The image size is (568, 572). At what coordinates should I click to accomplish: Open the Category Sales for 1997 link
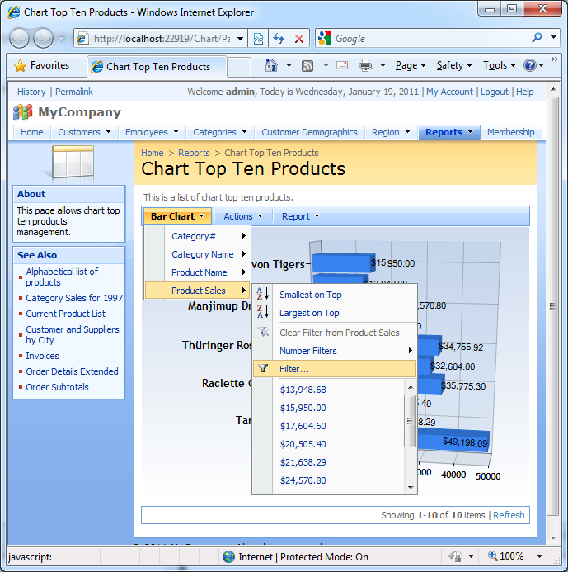coord(74,298)
